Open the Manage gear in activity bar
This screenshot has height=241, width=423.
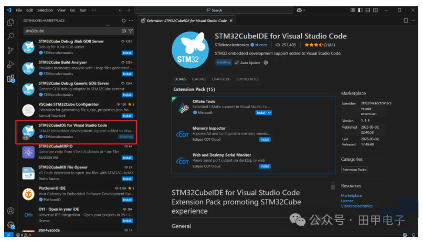pyautogui.click(x=11, y=225)
